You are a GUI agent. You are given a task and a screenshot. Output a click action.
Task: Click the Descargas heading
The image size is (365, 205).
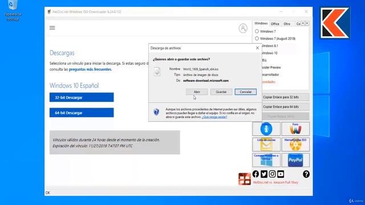62,53
